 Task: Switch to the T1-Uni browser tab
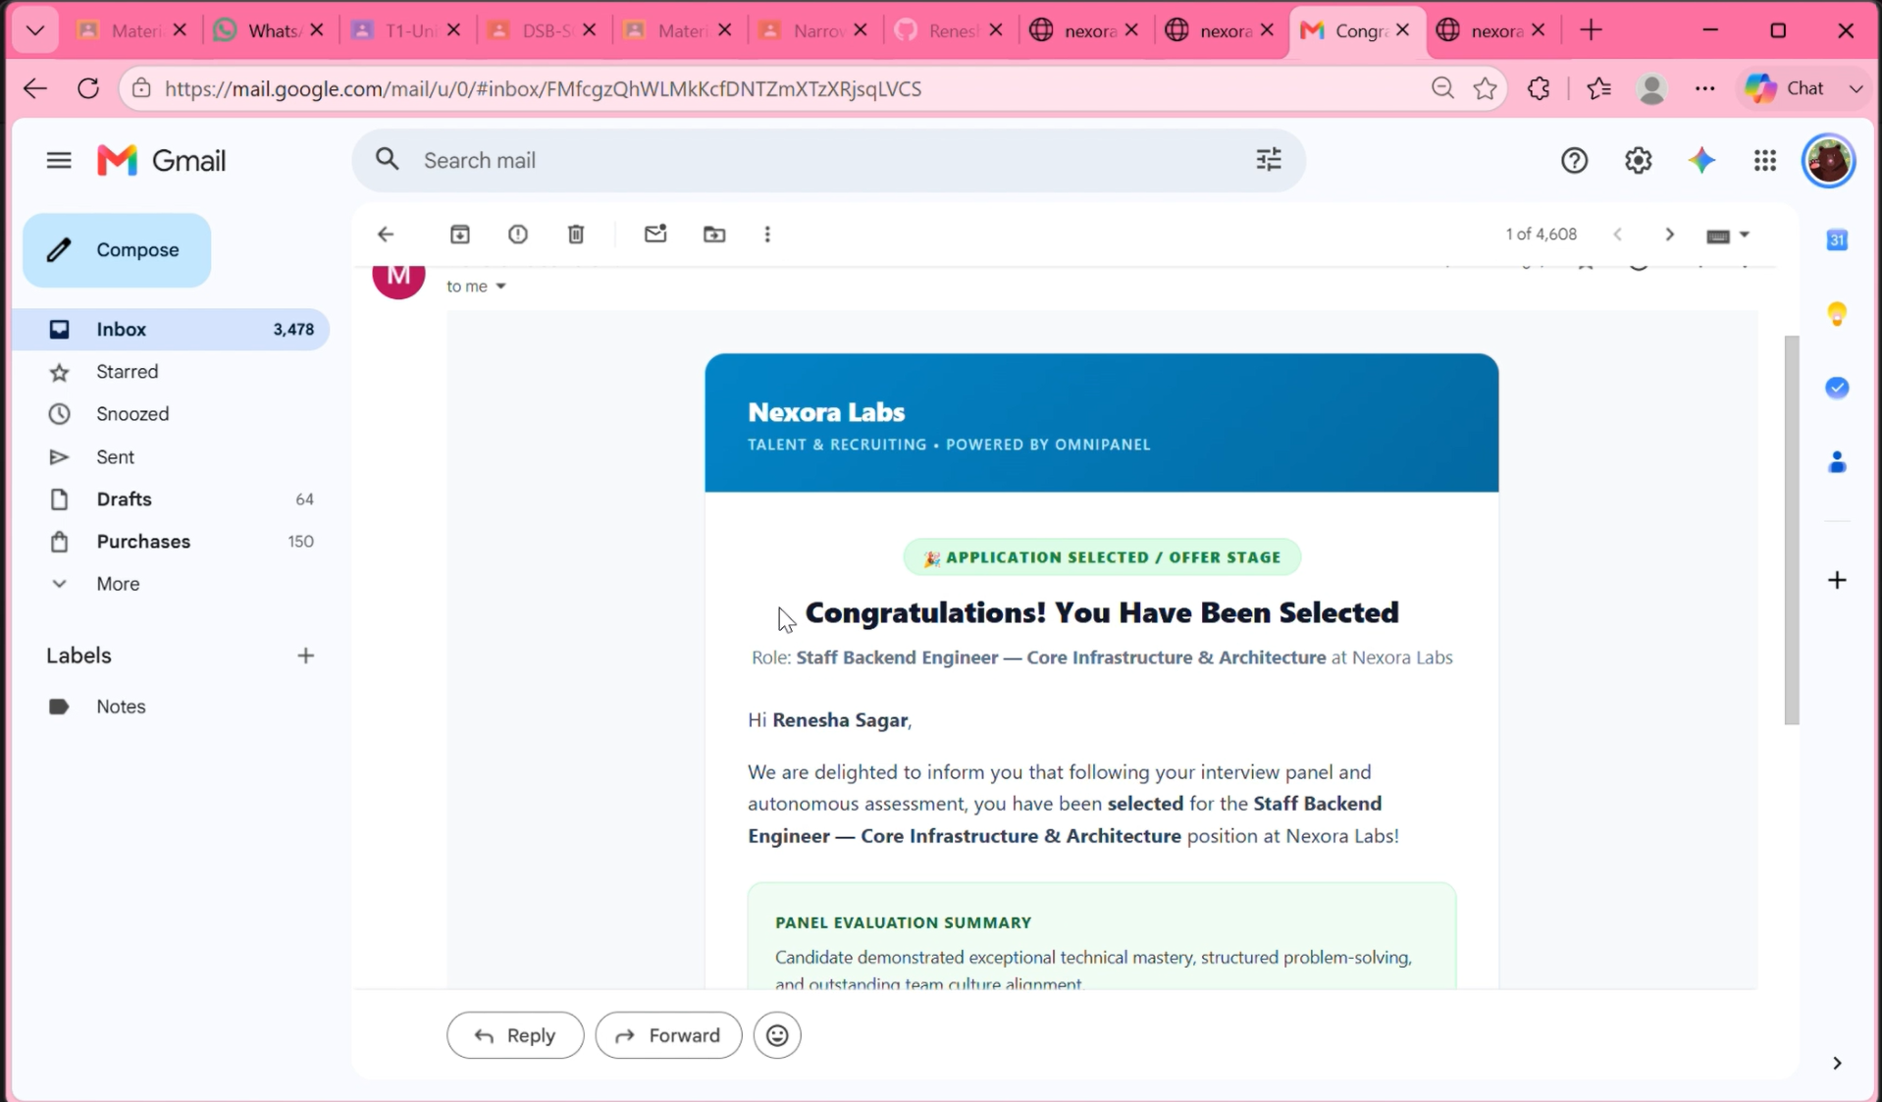click(x=405, y=30)
